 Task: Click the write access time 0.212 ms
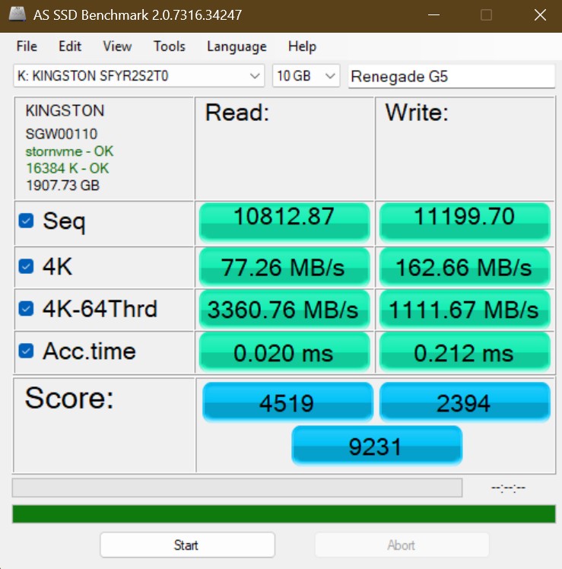[x=465, y=351]
